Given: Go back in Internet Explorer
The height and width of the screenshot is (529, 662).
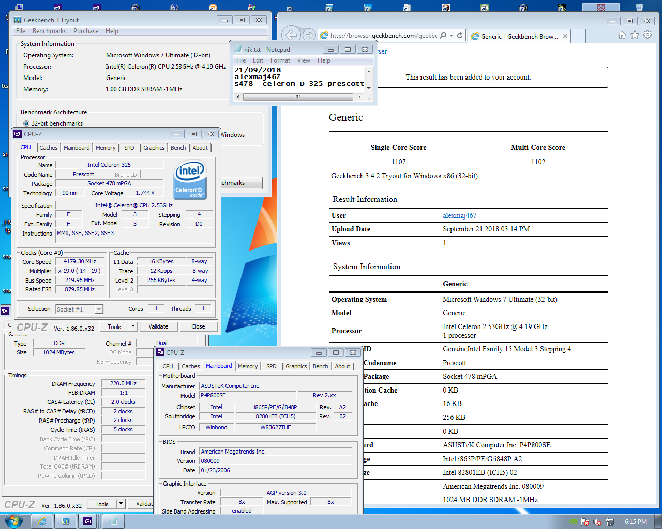Looking at the screenshot, I should pos(292,35).
